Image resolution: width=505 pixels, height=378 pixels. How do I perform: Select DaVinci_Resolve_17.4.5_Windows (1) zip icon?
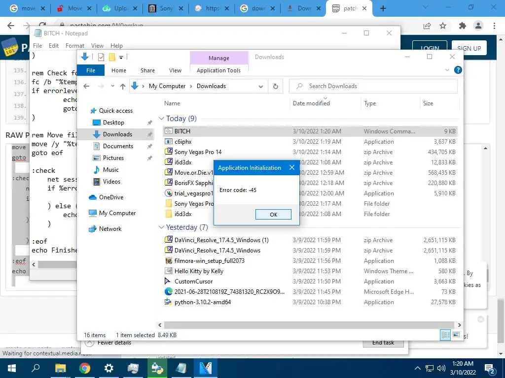coord(169,240)
